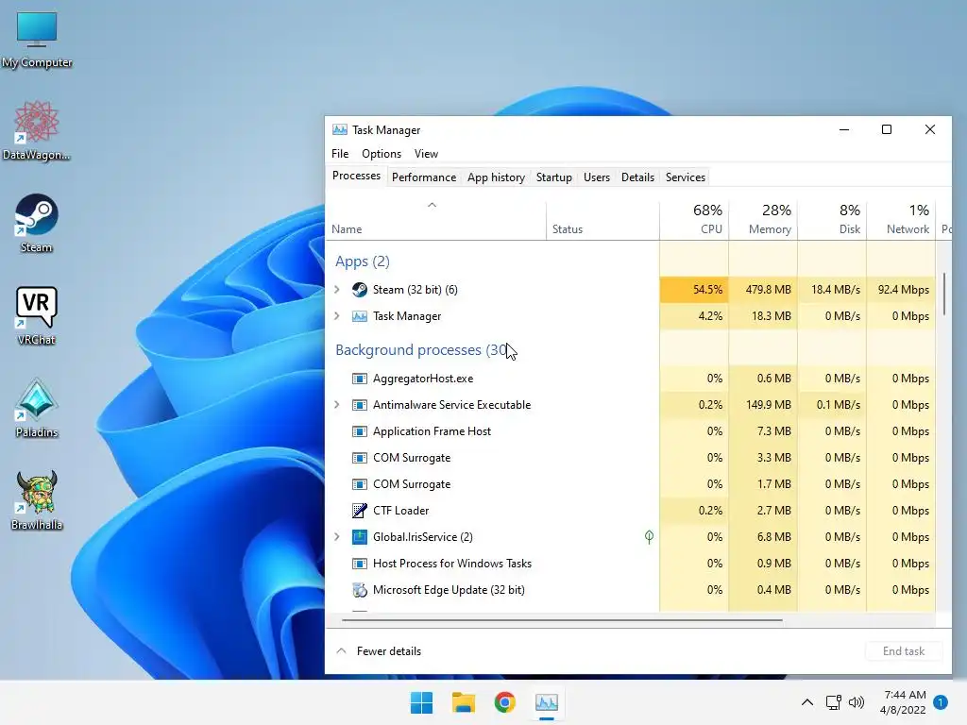Click the green leaf status icon on Global.IrisService
Screen dimensions: 967x725
coord(649,537)
